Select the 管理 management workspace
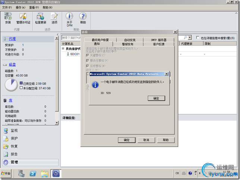 (x=30, y=162)
